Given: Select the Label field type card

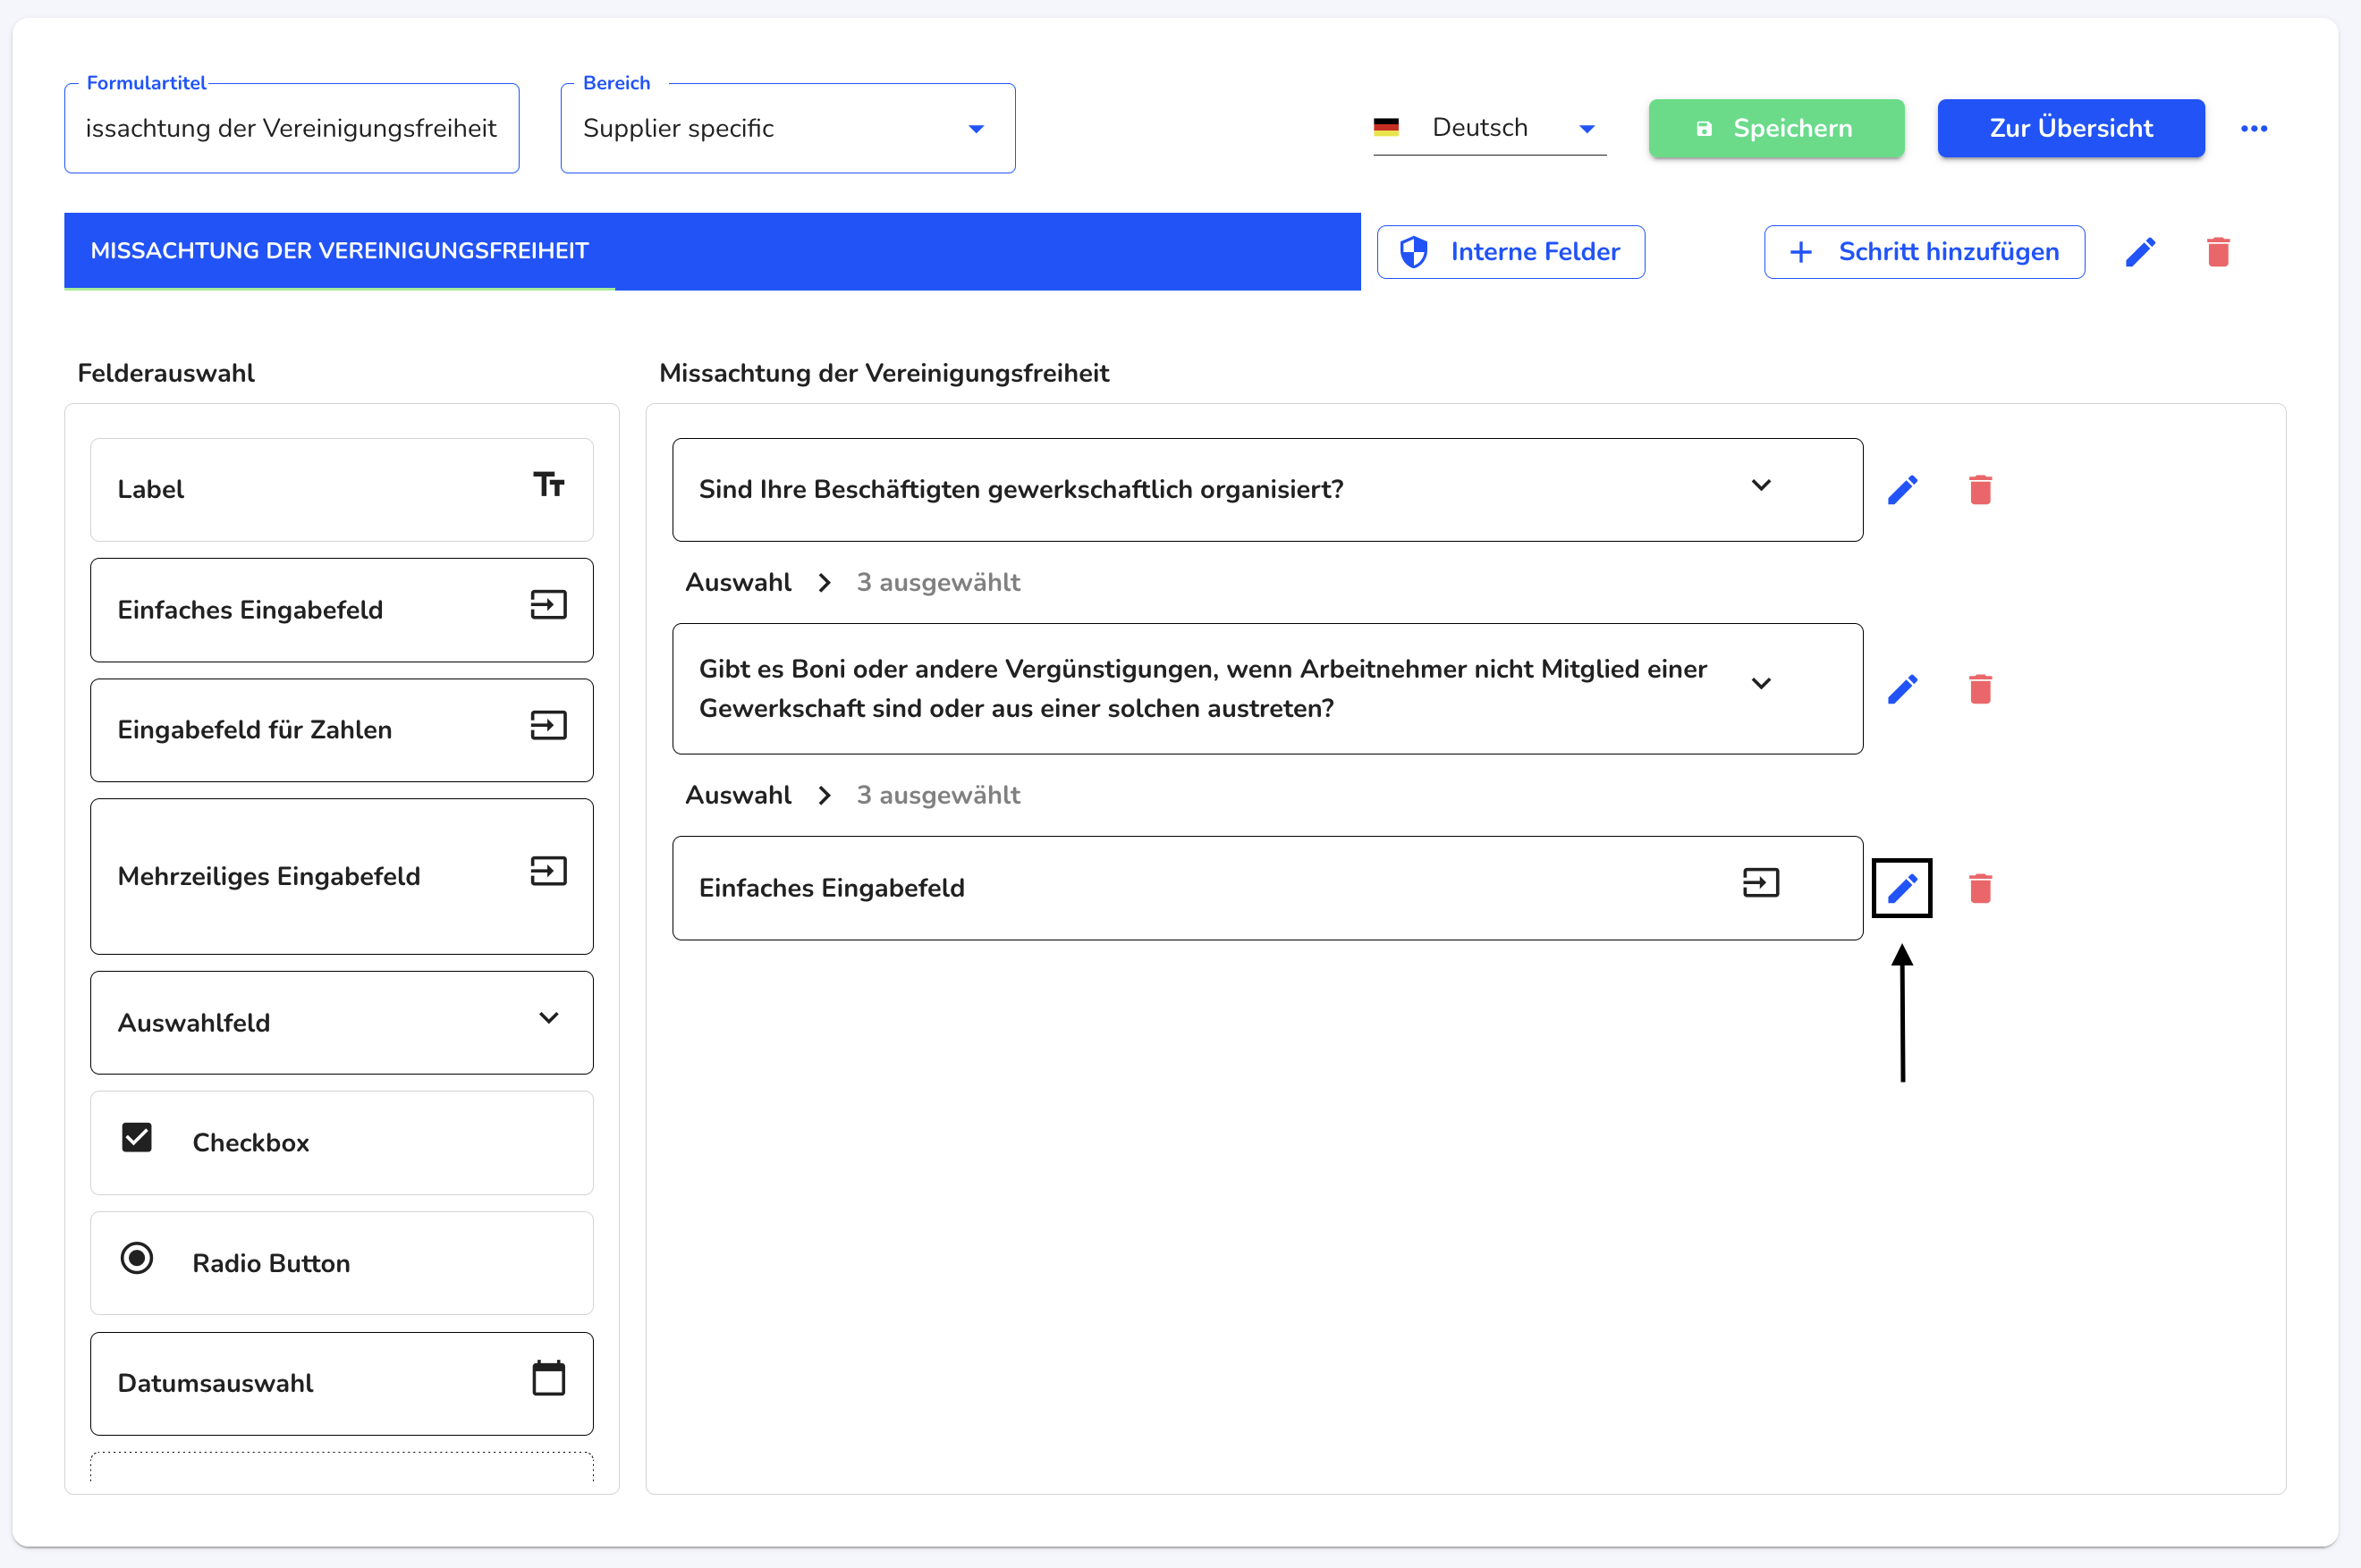Looking at the screenshot, I should tap(343, 490).
